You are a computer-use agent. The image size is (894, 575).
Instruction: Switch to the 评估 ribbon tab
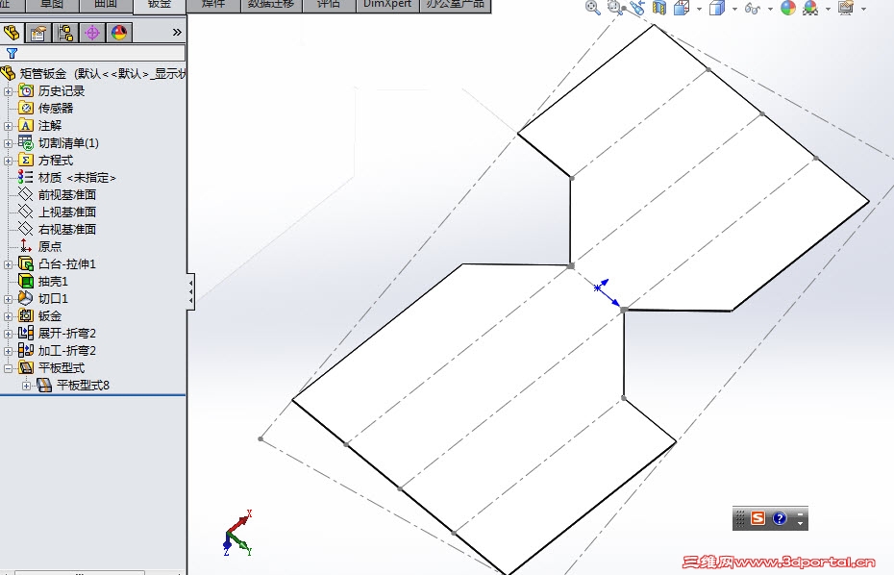(x=329, y=5)
